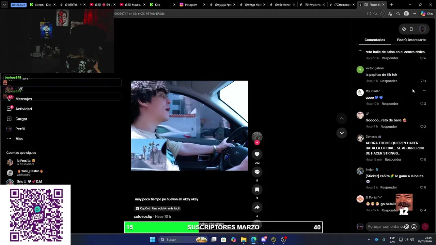Open the creator avatar beside the video
Screen dimensions: 436x245
257,137
